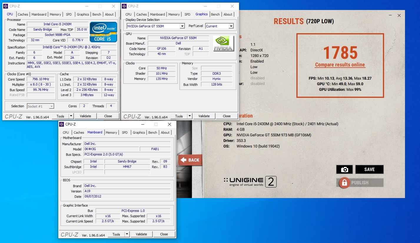This screenshot has width=420, height=243.
Task: Click BIOS Version value A19
Action: coord(127,191)
